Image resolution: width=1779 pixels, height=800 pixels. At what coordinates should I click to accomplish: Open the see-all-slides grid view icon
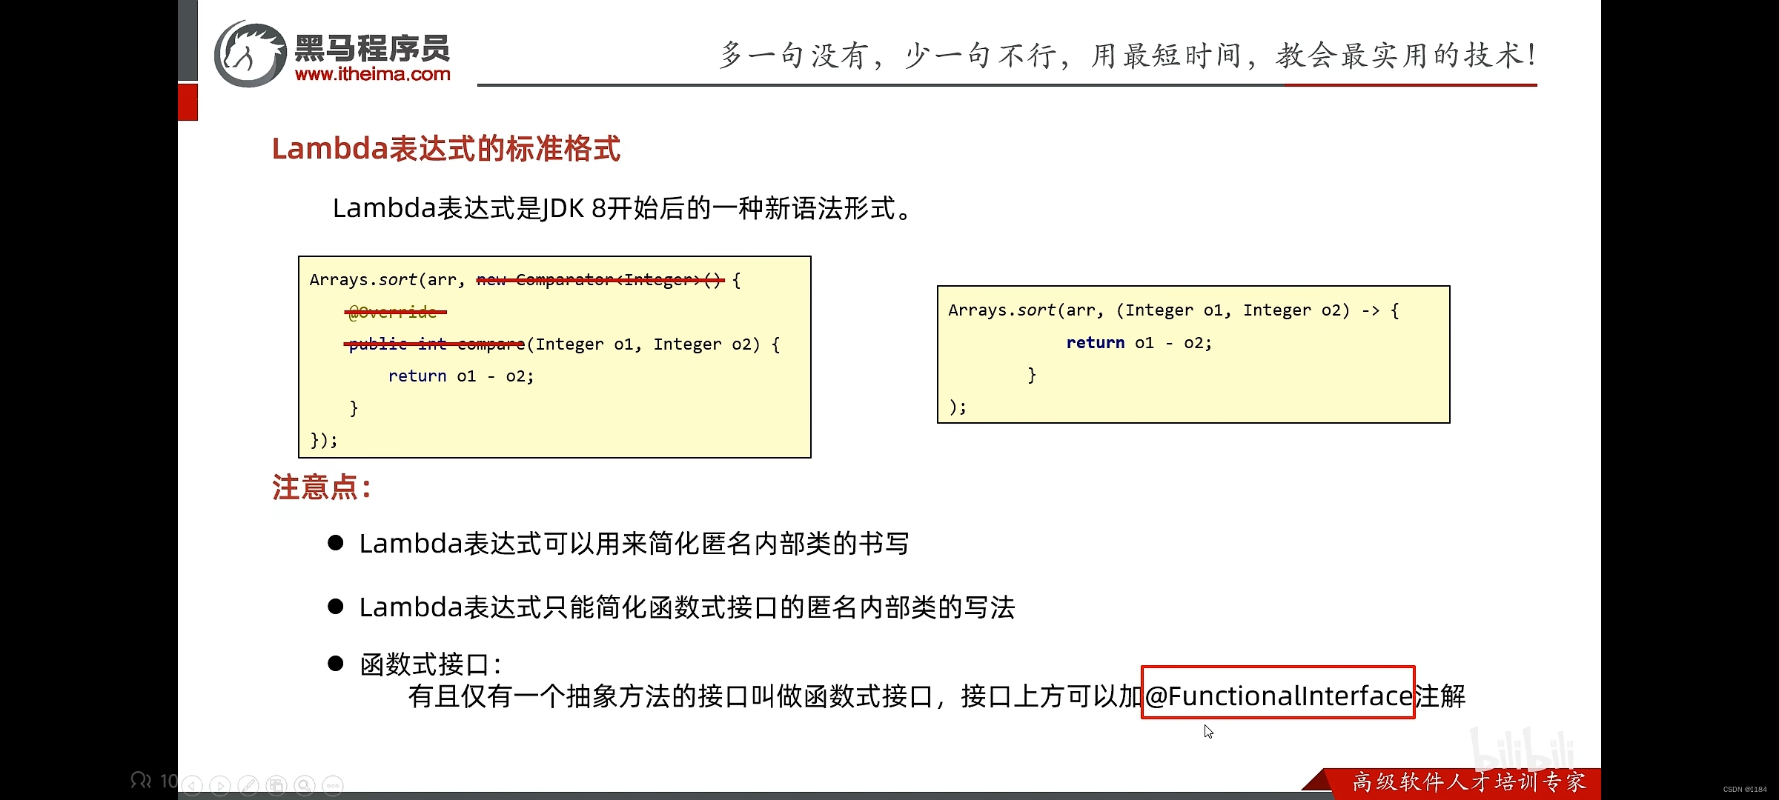[277, 785]
